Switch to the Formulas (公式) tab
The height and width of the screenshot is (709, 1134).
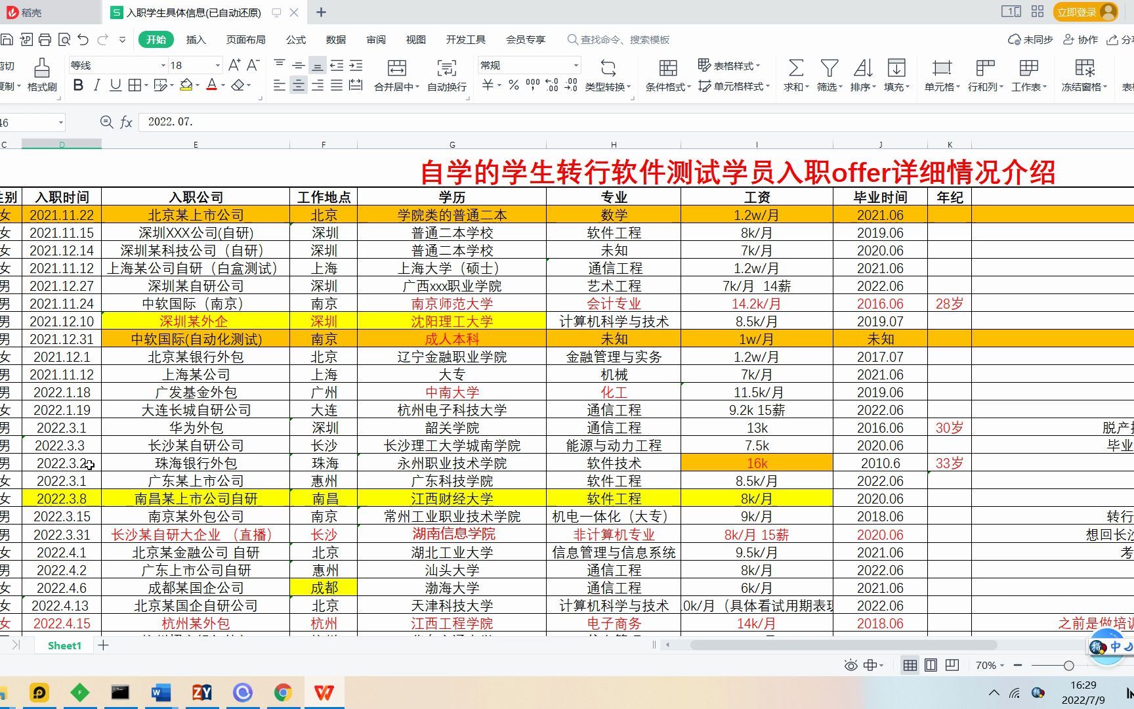[x=296, y=39]
